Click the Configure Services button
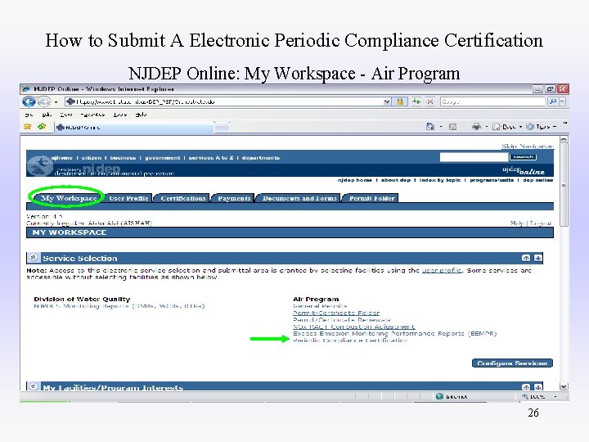 (x=512, y=363)
